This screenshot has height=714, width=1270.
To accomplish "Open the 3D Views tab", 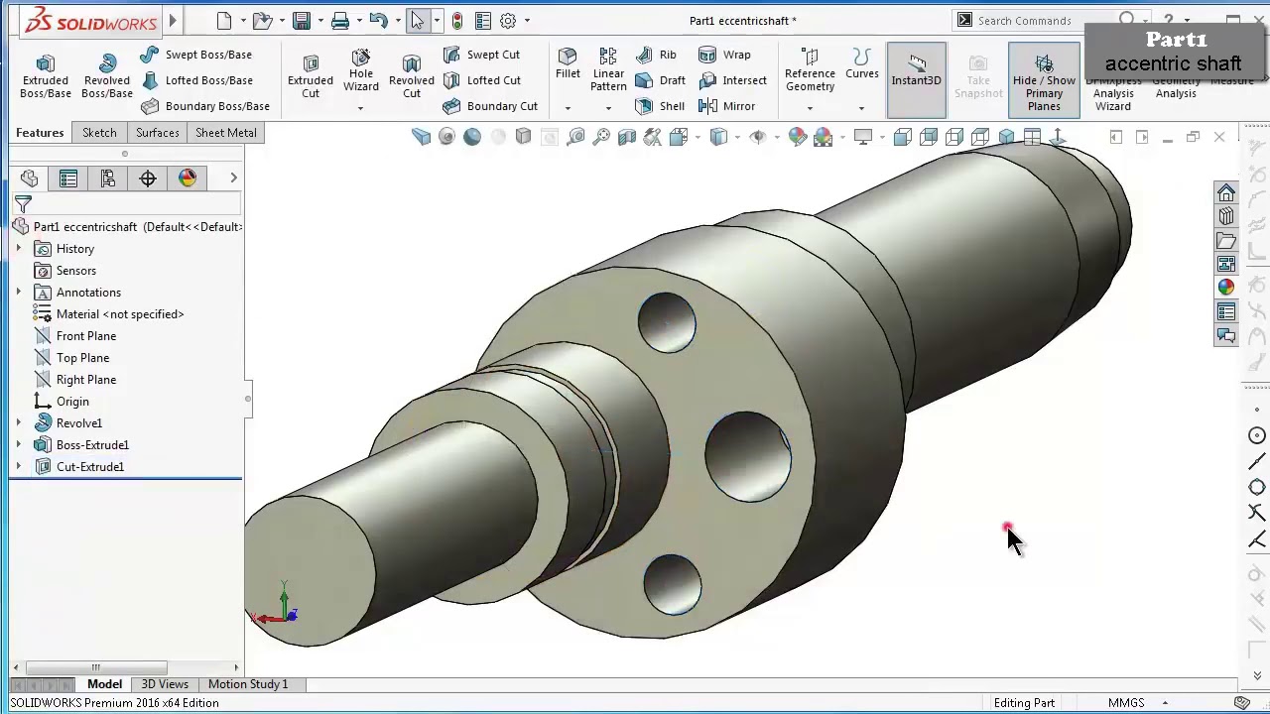I will pyautogui.click(x=165, y=684).
